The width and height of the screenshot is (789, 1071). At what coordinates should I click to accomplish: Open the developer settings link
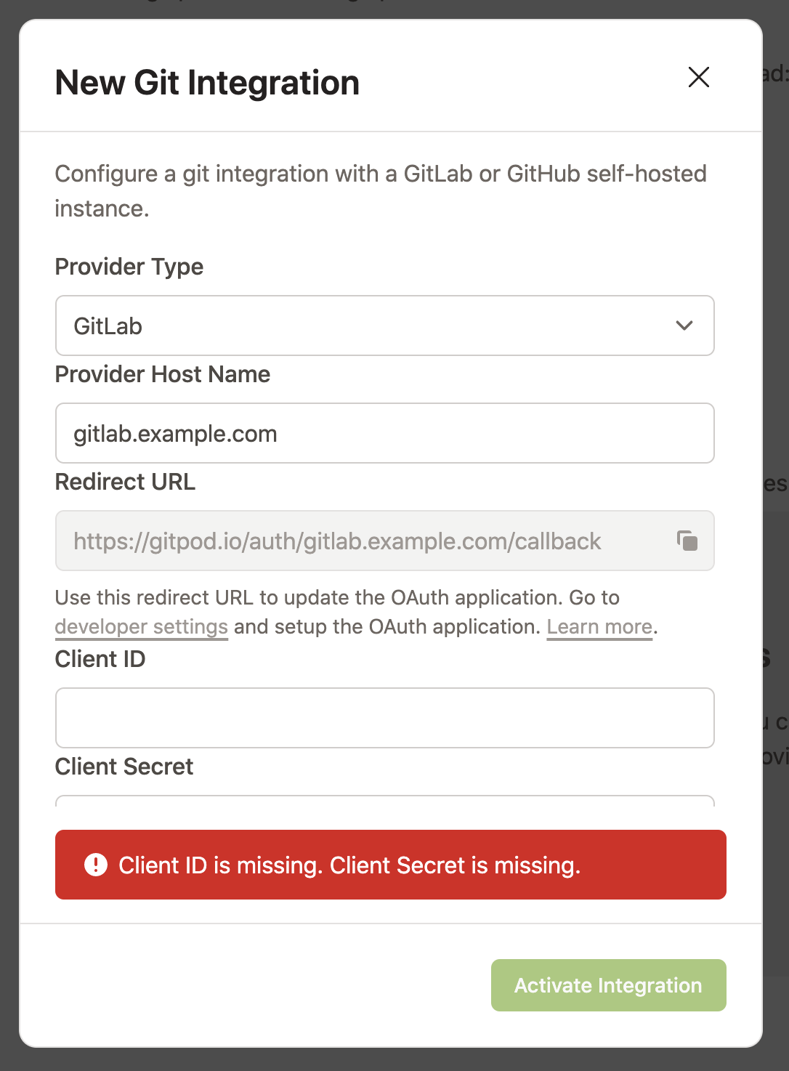pyautogui.click(x=141, y=626)
